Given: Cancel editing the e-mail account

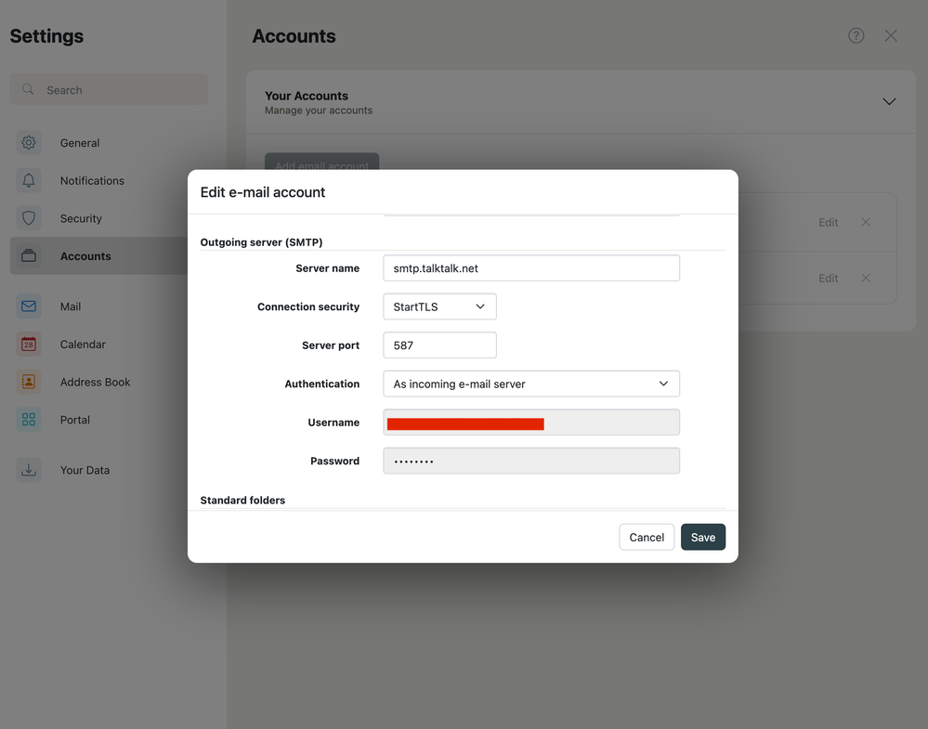Looking at the screenshot, I should [647, 537].
